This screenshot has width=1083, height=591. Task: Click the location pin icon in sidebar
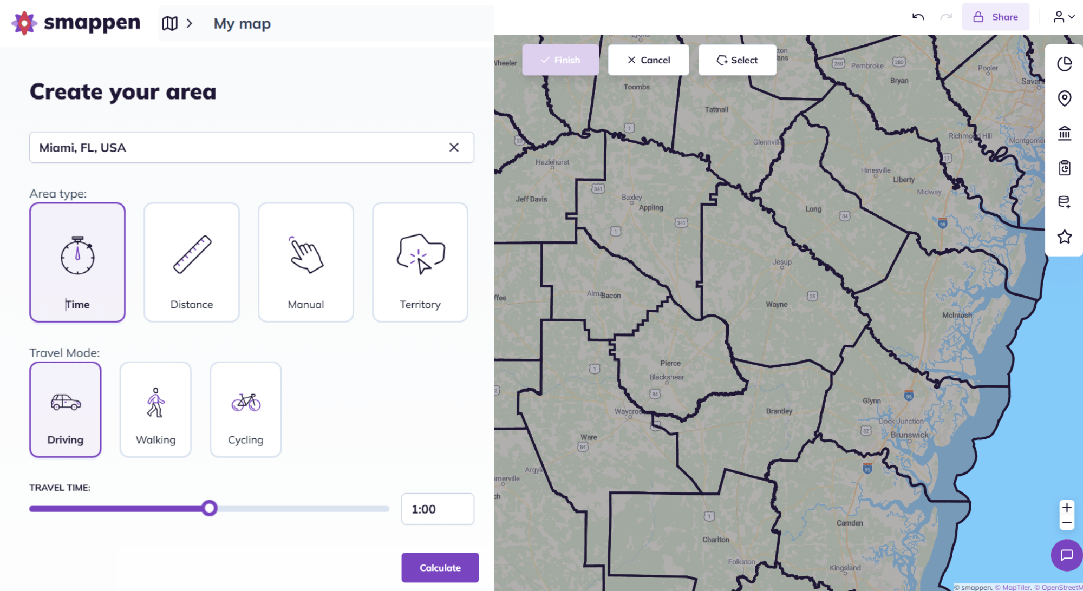tap(1064, 98)
